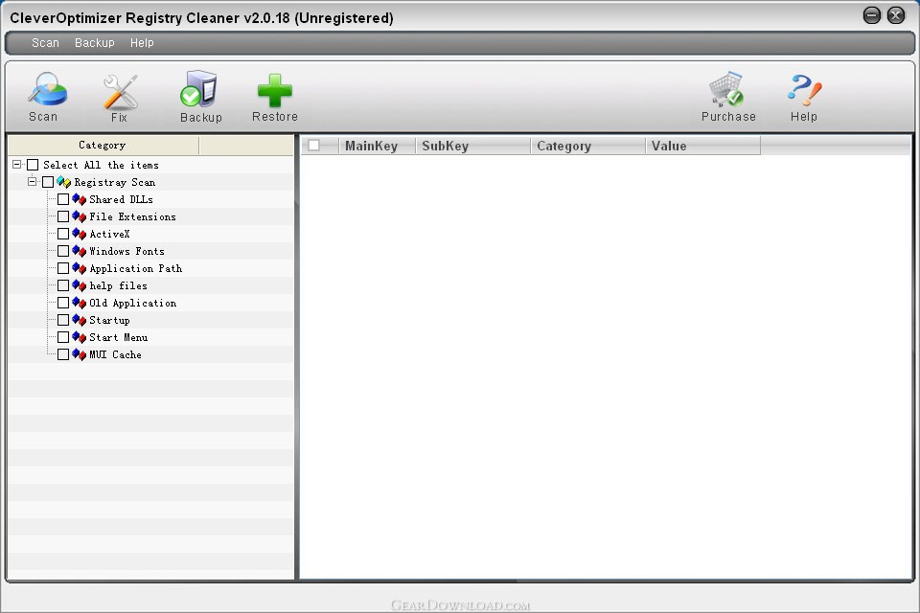This screenshot has width=920, height=613.
Task: Enable the MUI Cache checkbox
Action: [63, 355]
